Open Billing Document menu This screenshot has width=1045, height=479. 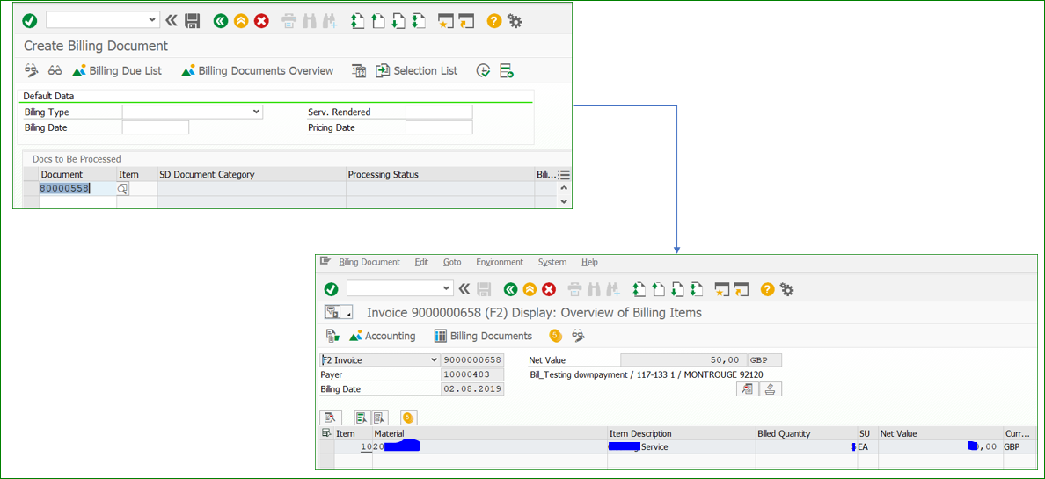[369, 262]
